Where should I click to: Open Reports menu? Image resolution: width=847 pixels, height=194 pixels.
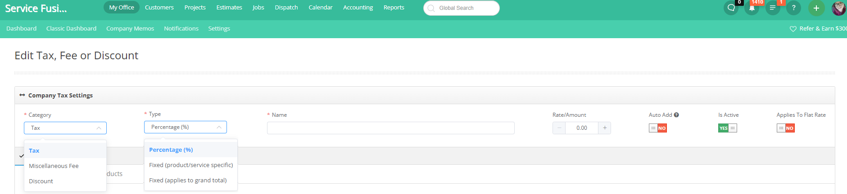point(394,8)
